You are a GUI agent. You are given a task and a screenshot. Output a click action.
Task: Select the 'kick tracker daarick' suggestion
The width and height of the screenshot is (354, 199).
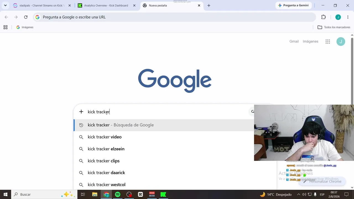(175, 173)
